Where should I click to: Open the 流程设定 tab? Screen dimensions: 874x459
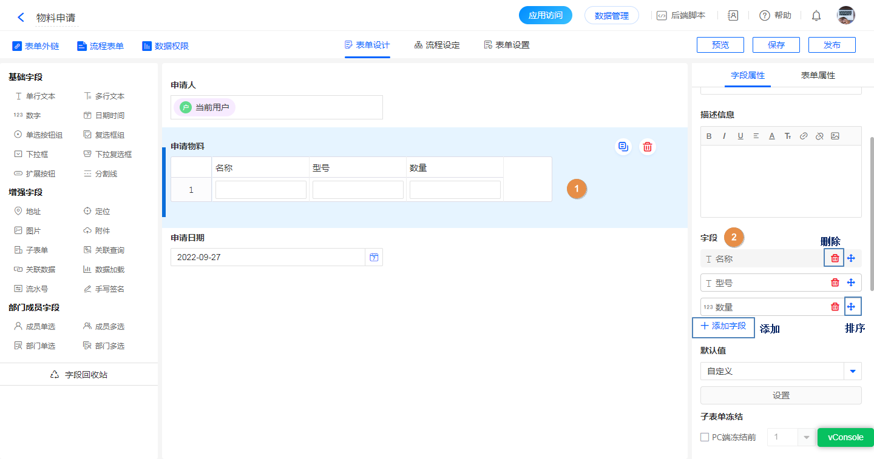(437, 45)
